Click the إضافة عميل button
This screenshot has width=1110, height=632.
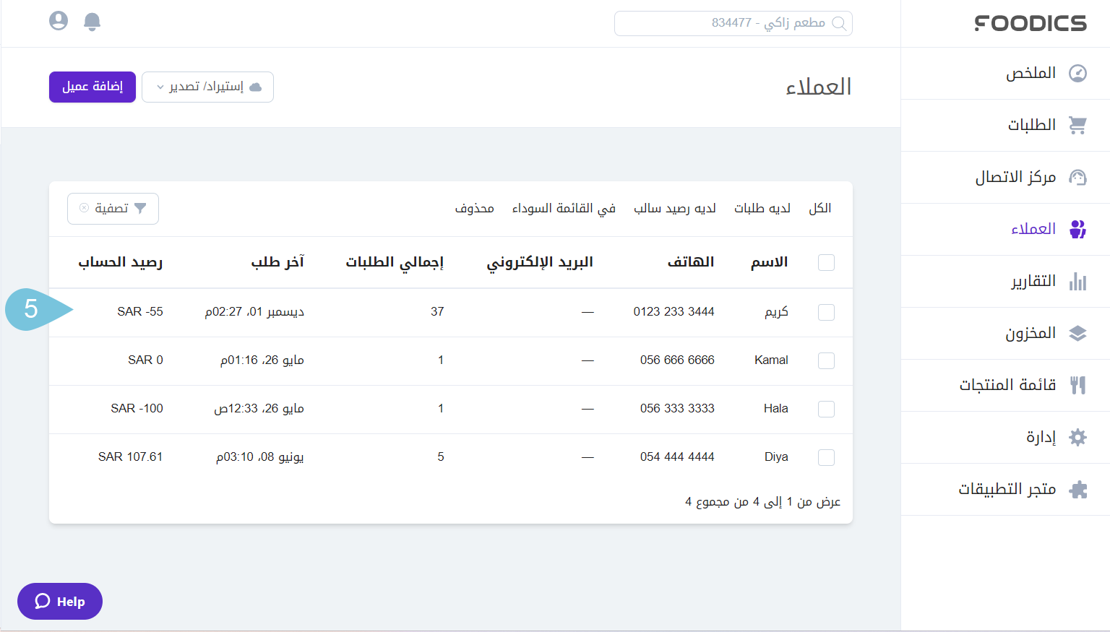pyautogui.click(x=92, y=87)
